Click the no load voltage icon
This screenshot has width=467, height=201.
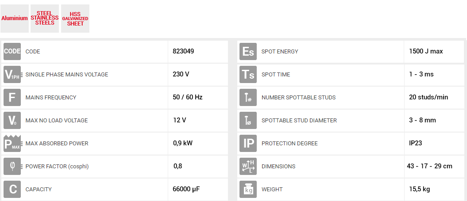pos(12,120)
